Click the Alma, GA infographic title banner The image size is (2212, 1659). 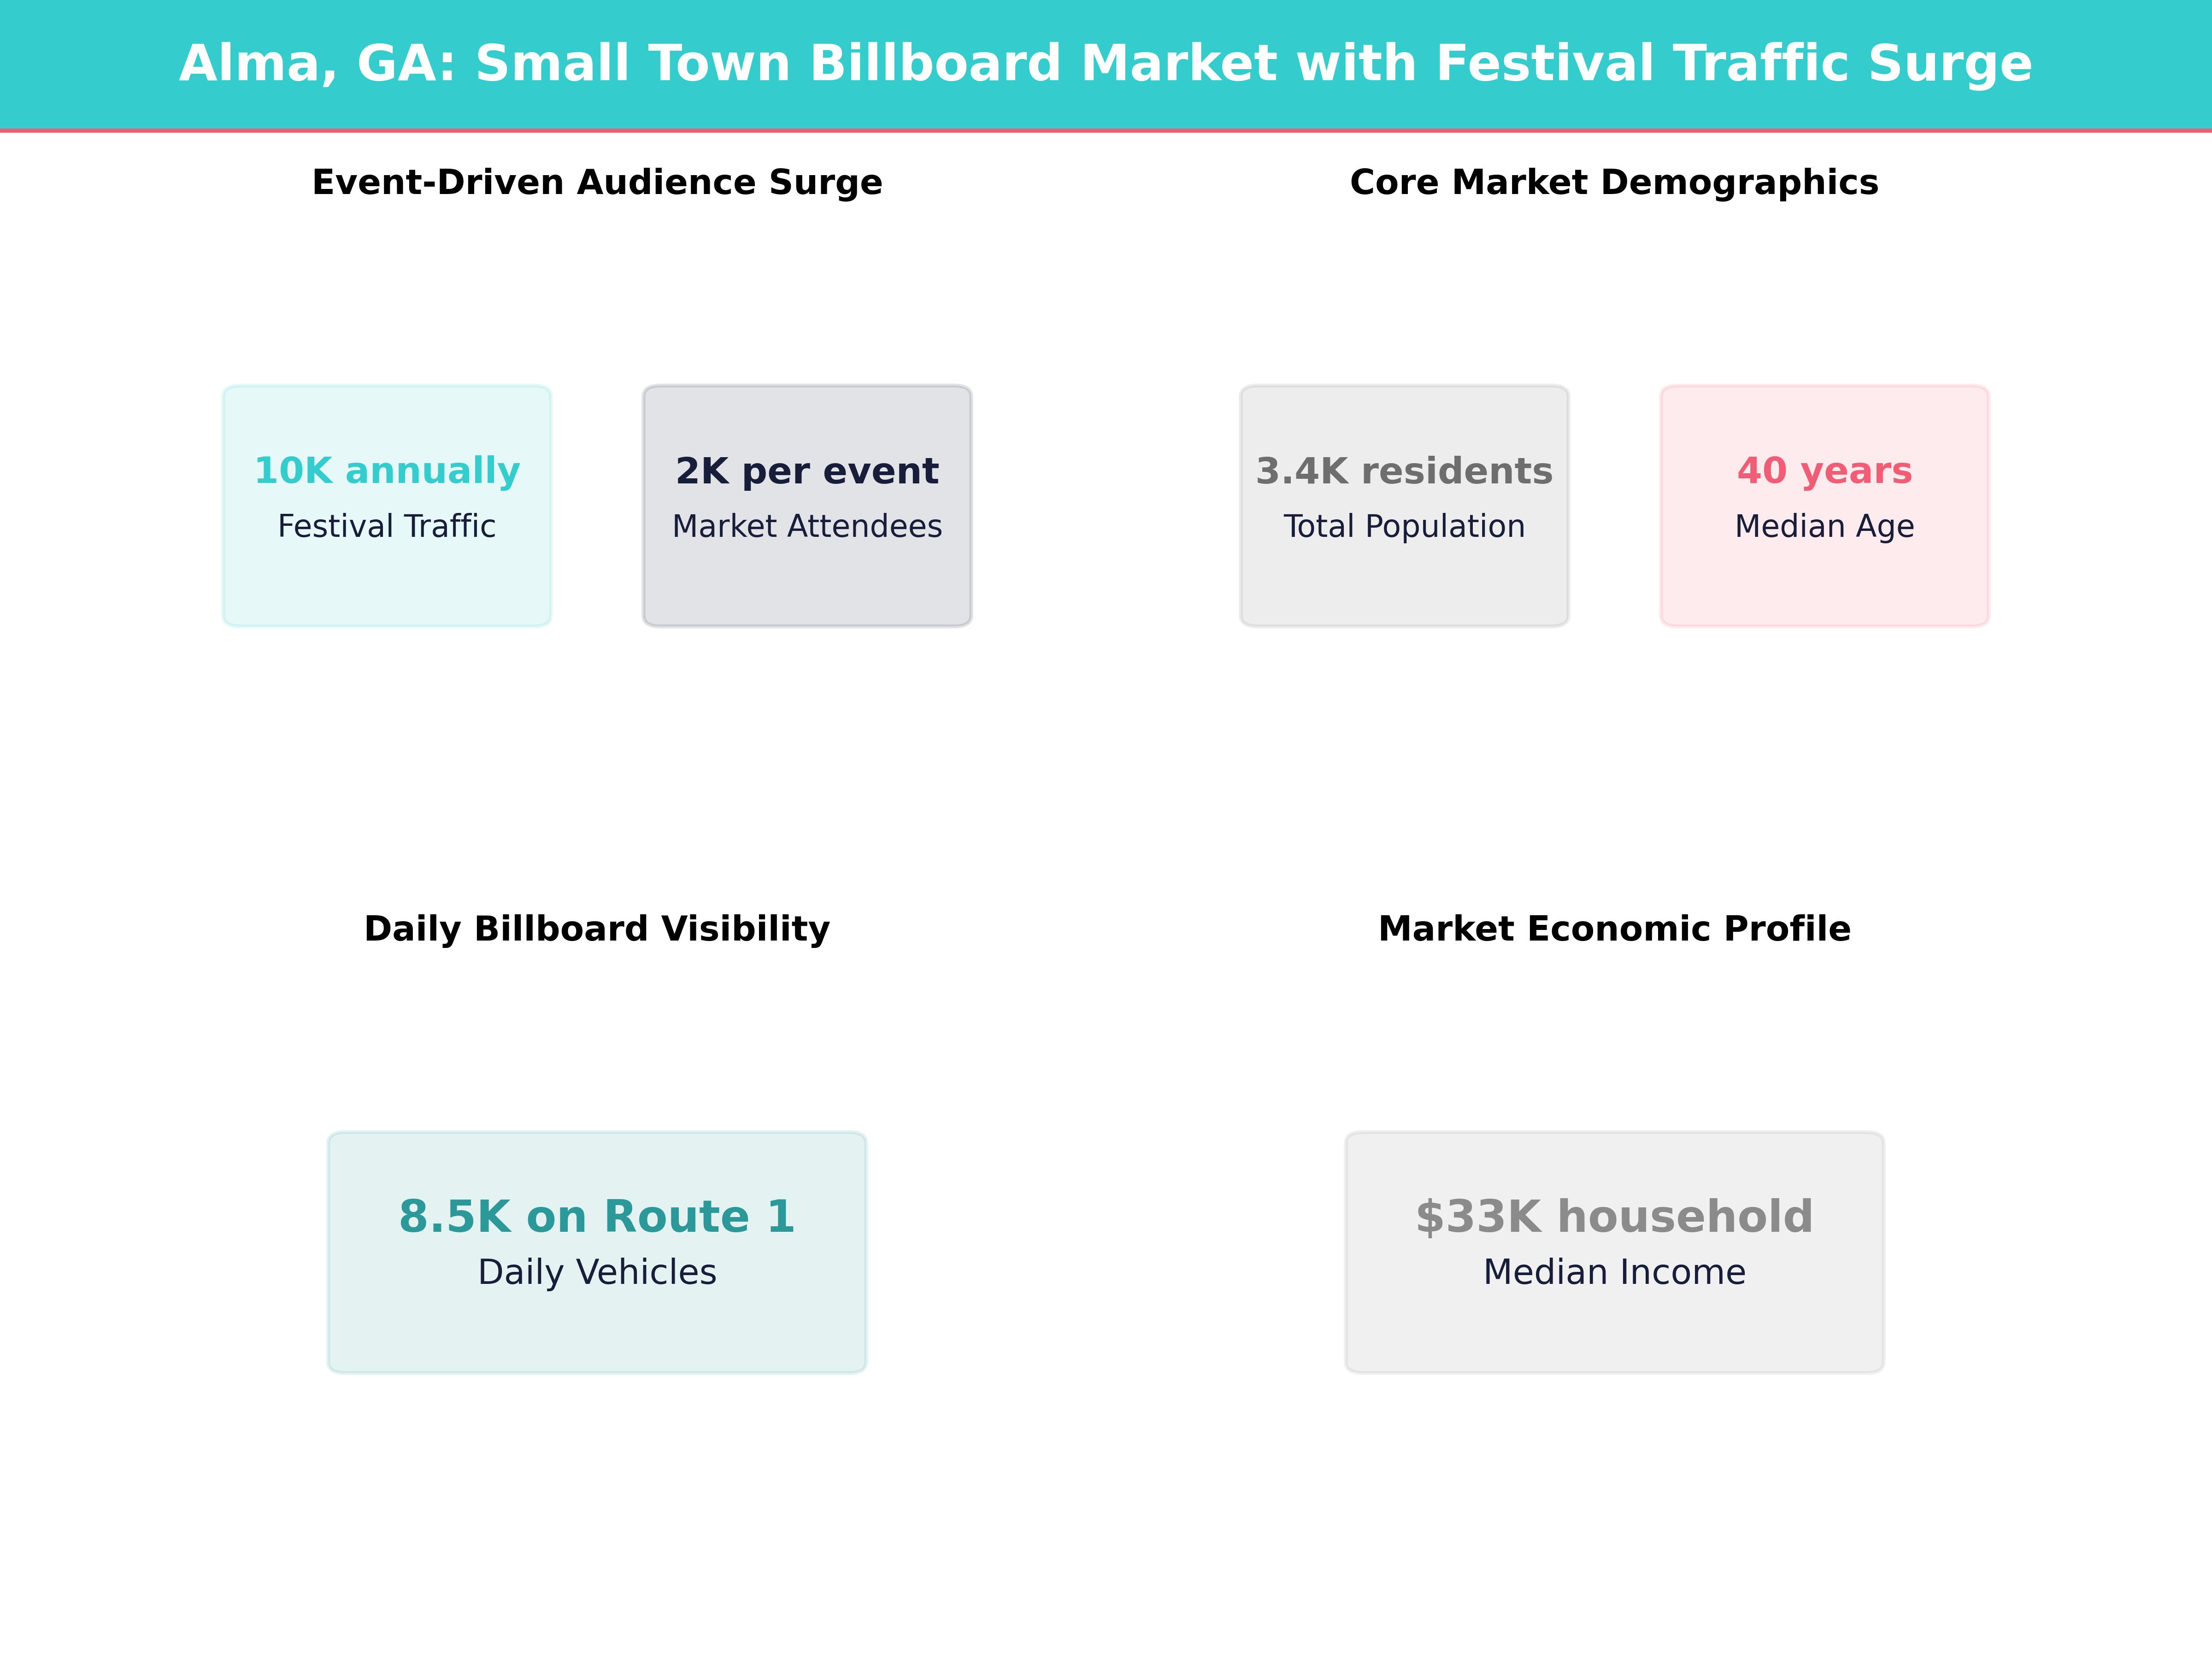(1105, 63)
